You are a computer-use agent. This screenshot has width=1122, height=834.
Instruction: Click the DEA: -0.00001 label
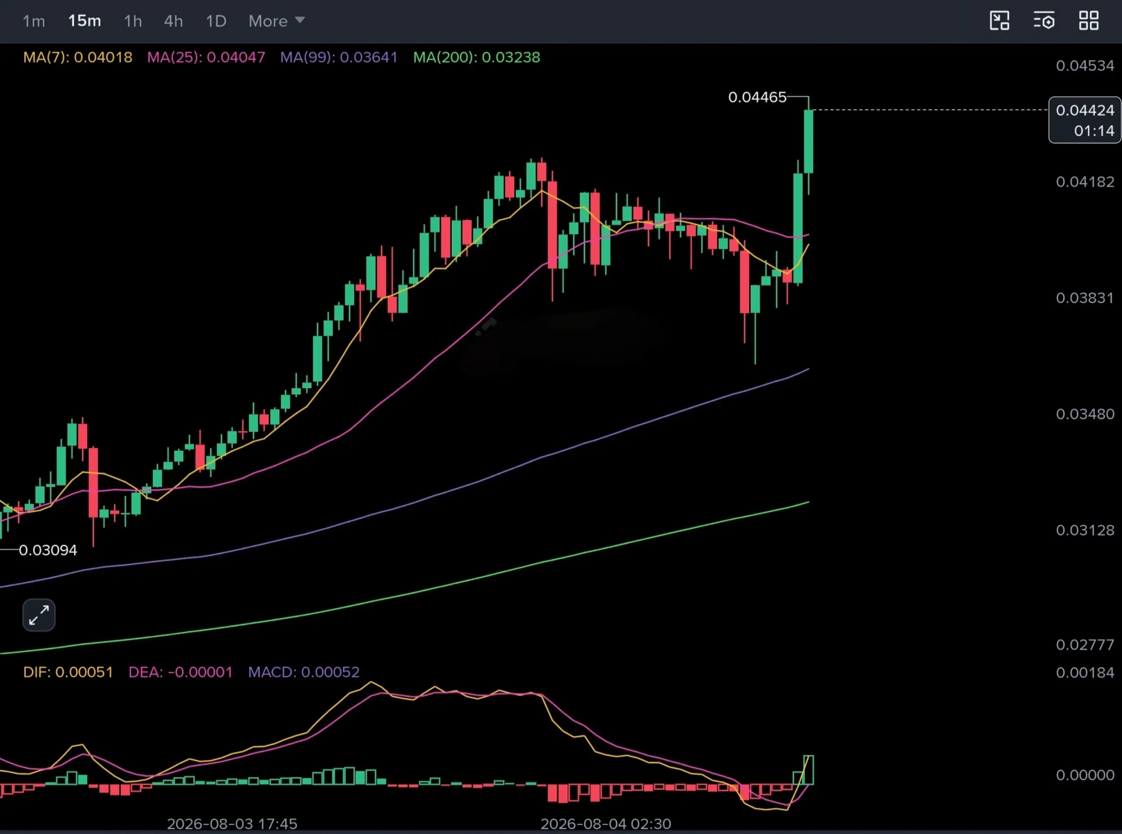181,673
